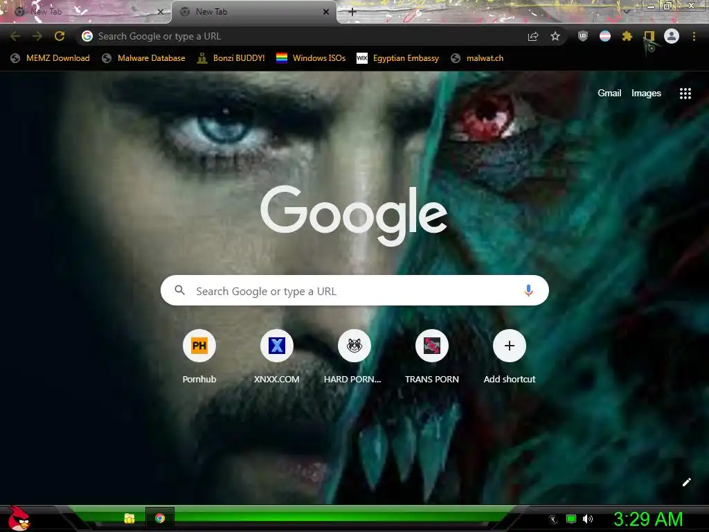
Task: Open the 3:29 AM clock
Action: pos(648,519)
